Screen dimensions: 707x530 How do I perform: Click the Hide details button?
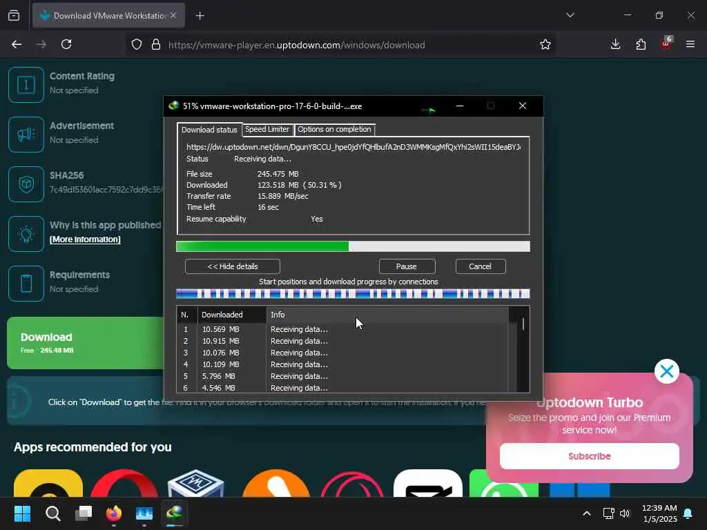coord(232,266)
